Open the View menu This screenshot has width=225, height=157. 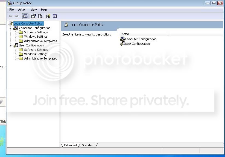(34, 10)
